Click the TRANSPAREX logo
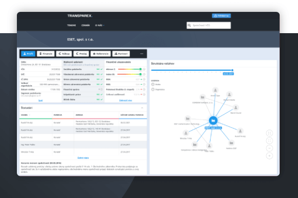 (x=80, y=16)
